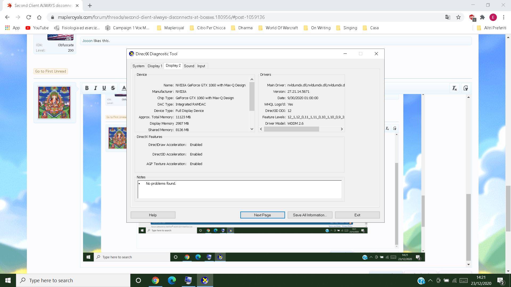Open the Casa bookmarks folder
This screenshot has height=287, width=511.
[370, 28]
